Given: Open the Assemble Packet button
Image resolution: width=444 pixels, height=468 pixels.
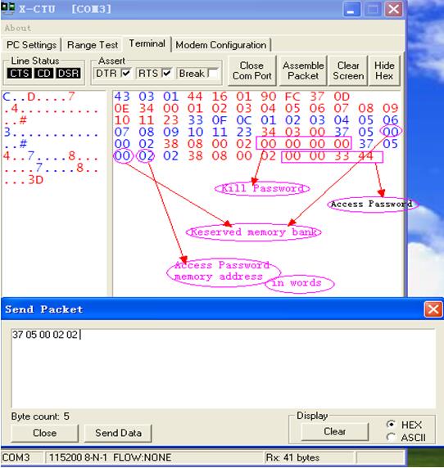Looking at the screenshot, I should (x=303, y=70).
